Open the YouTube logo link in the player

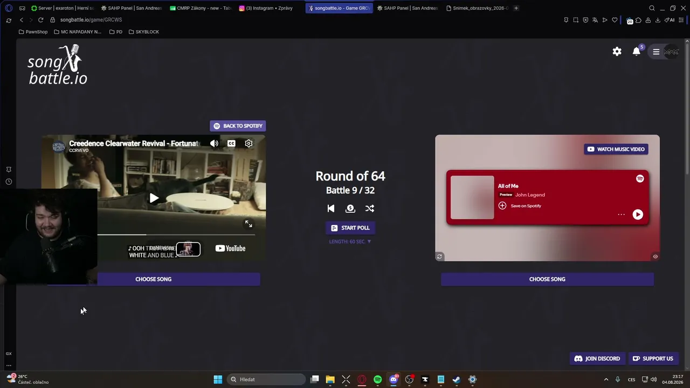tap(230, 248)
